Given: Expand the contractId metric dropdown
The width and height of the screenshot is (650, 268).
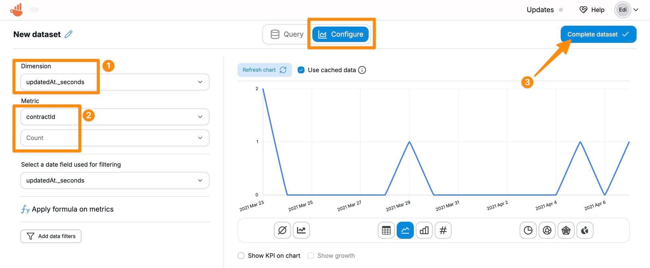Looking at the screenshot, I should (115, 117).
